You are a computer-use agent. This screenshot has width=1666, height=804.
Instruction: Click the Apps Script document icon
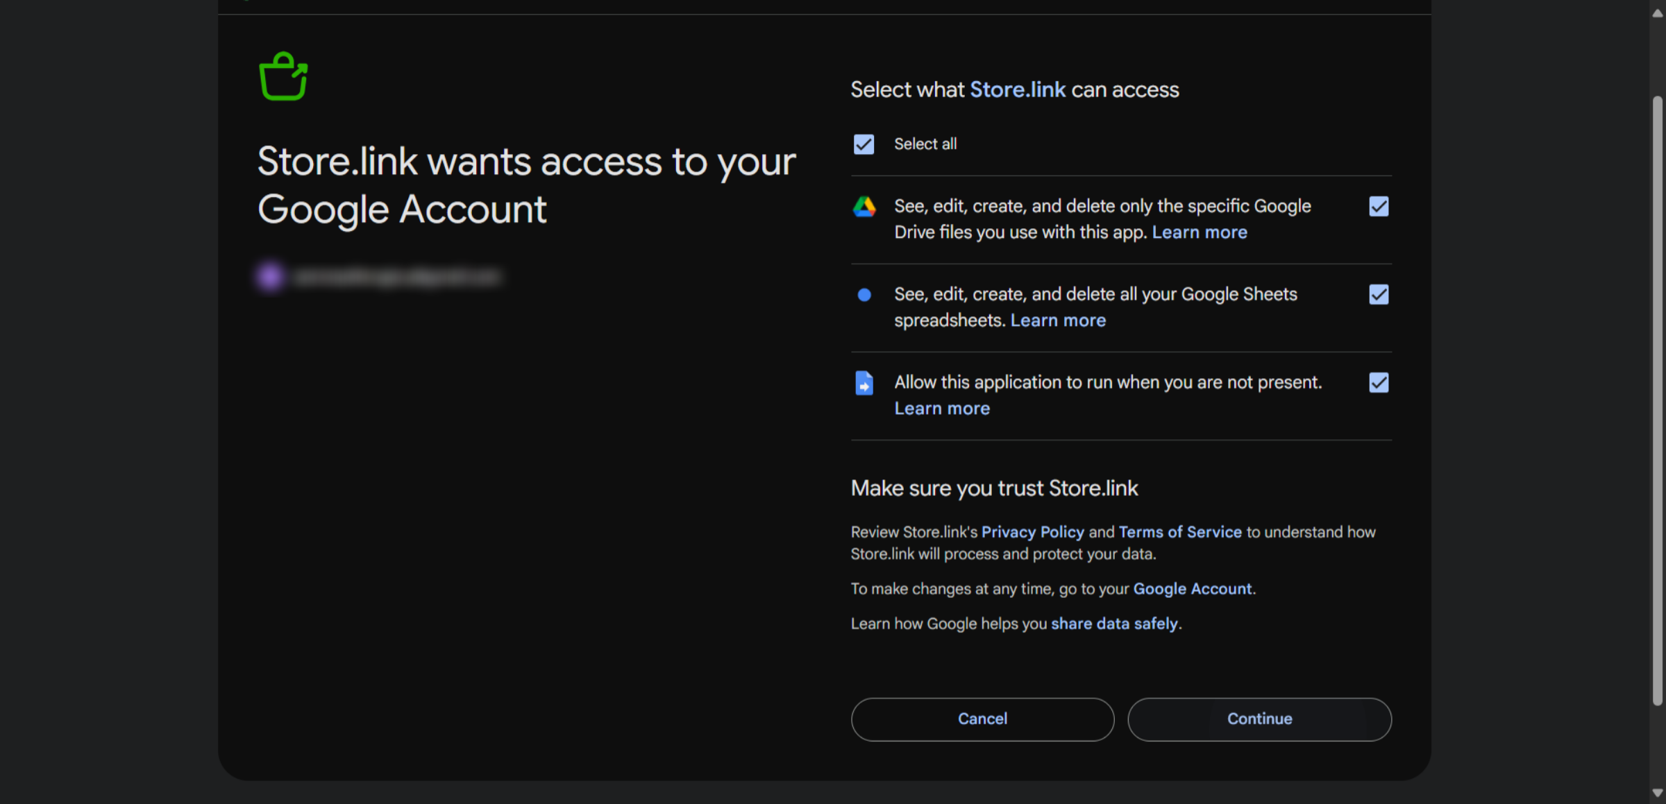[864, 383]
